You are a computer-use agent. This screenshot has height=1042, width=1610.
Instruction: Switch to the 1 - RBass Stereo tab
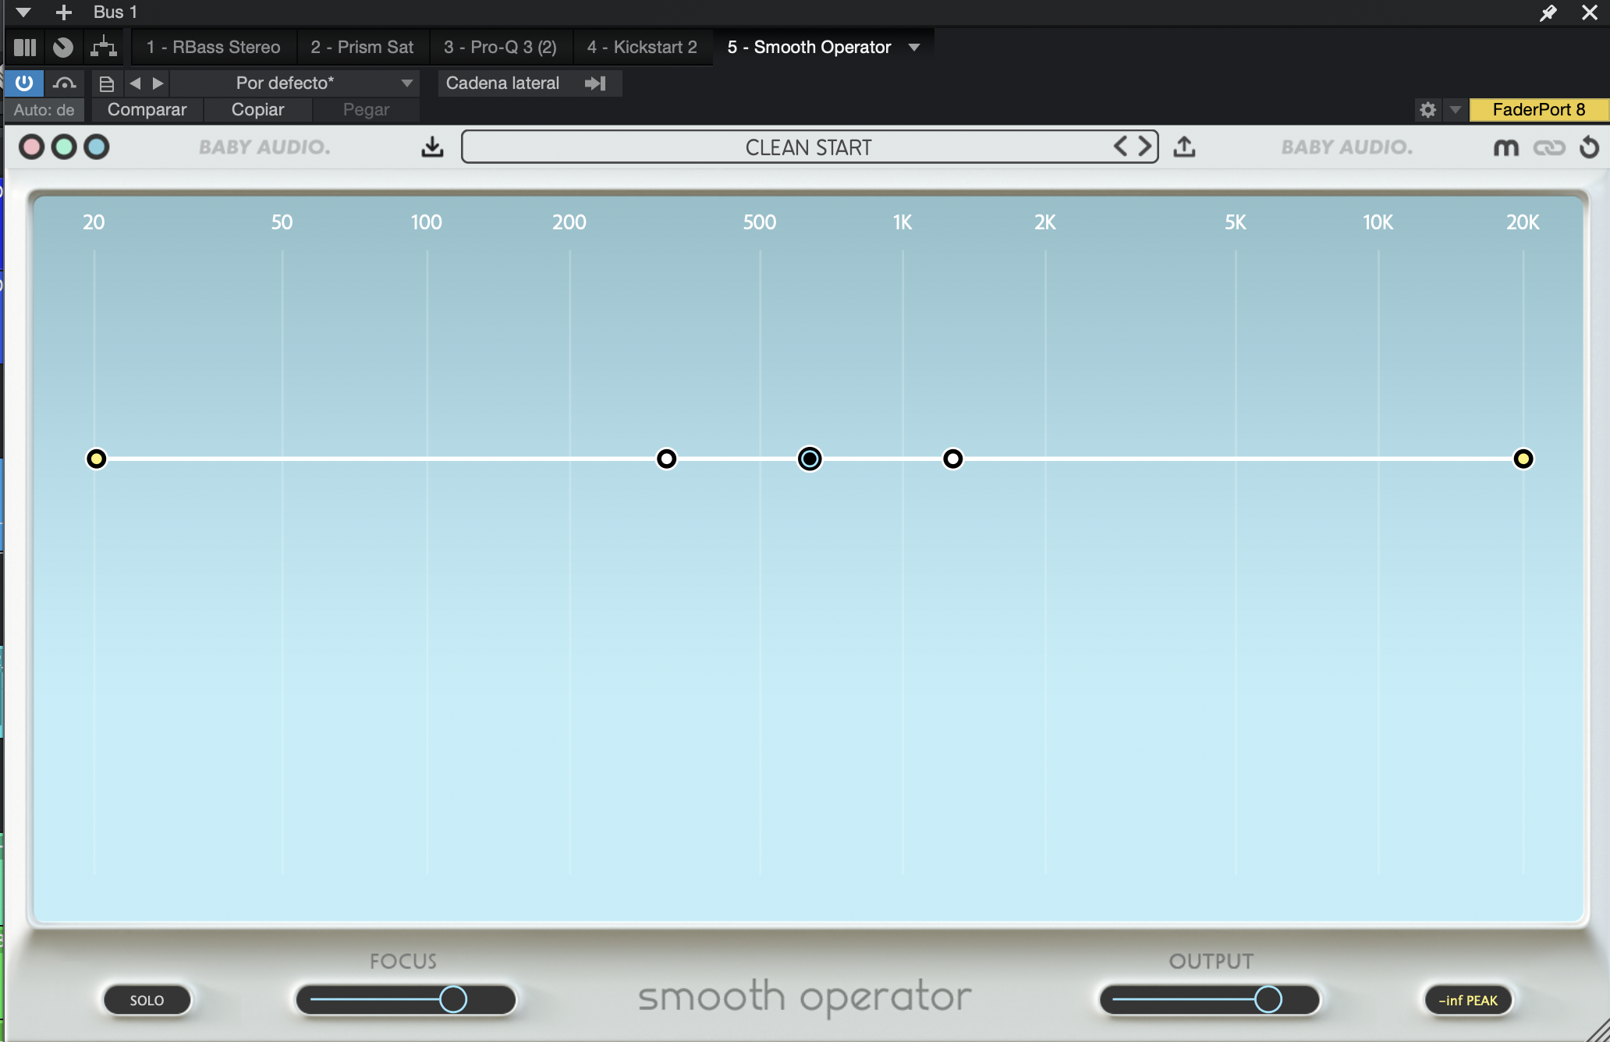pos(213,47)
